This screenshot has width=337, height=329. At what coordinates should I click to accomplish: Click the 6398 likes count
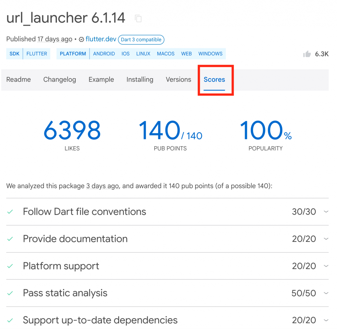72,130
